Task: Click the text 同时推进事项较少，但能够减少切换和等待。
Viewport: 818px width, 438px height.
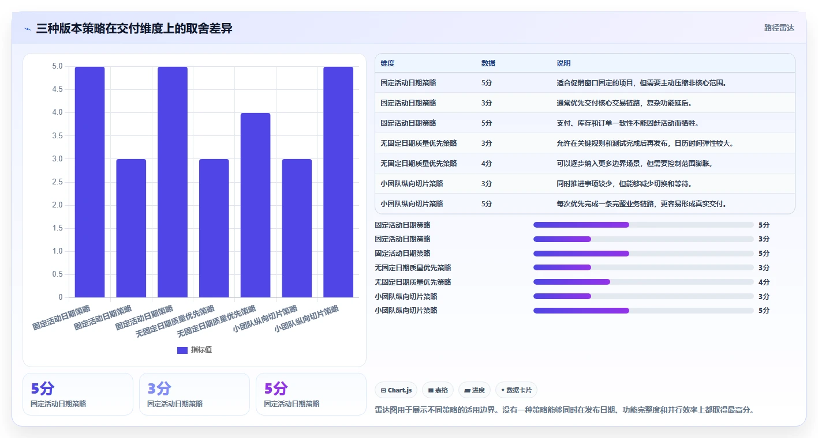Action: point(624,184)
